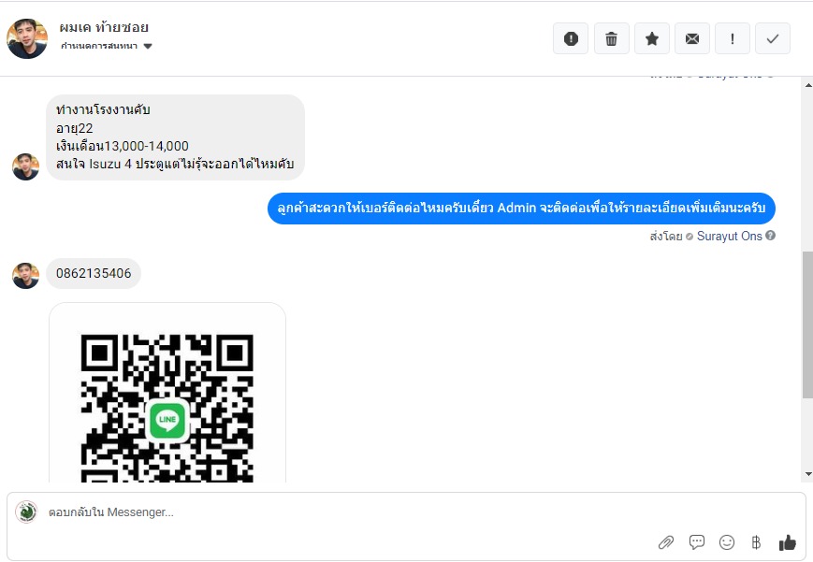Mark conversation done with checkmark icon
Image resolution: width=813 pixels, height=562 pixels.
(x=773, y=38)
